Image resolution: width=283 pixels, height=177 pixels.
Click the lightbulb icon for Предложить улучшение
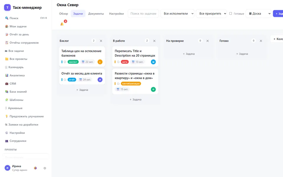pyautogui.click(x=7, y=116)
